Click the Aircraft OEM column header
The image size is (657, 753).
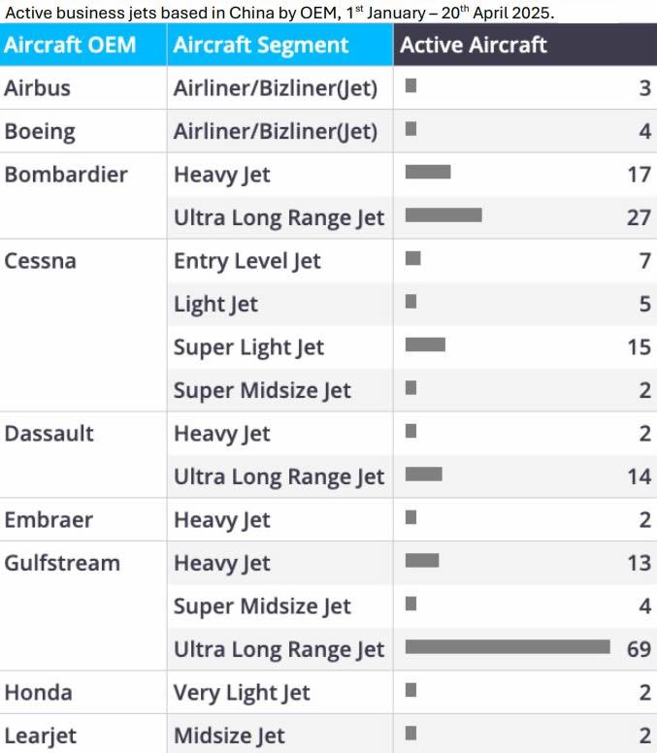pyautogui.click(x=83, y=45)
